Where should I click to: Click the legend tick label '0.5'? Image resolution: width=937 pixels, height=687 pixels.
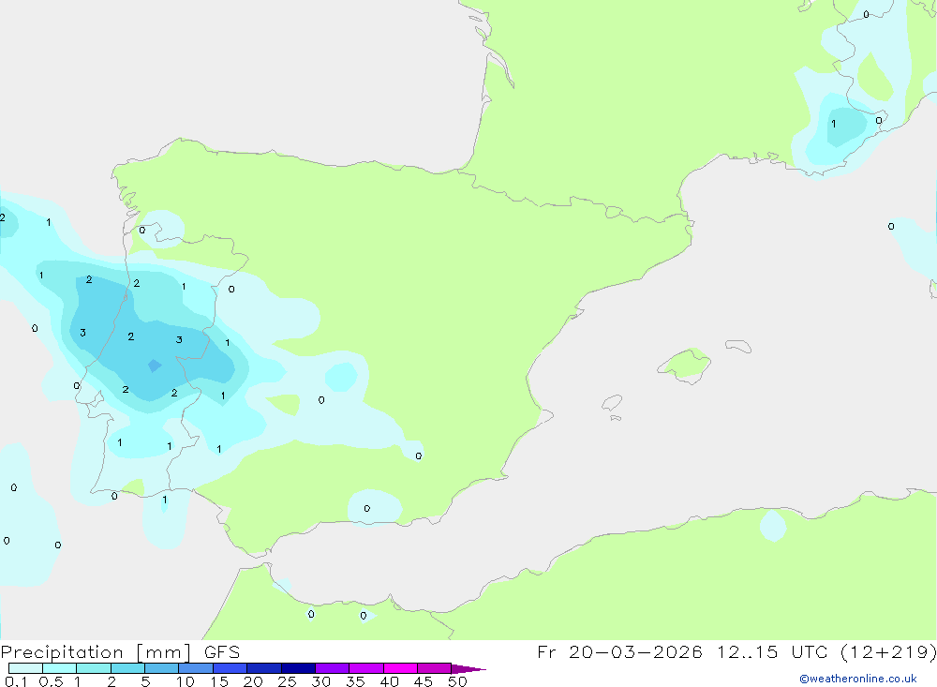[51, 681]
